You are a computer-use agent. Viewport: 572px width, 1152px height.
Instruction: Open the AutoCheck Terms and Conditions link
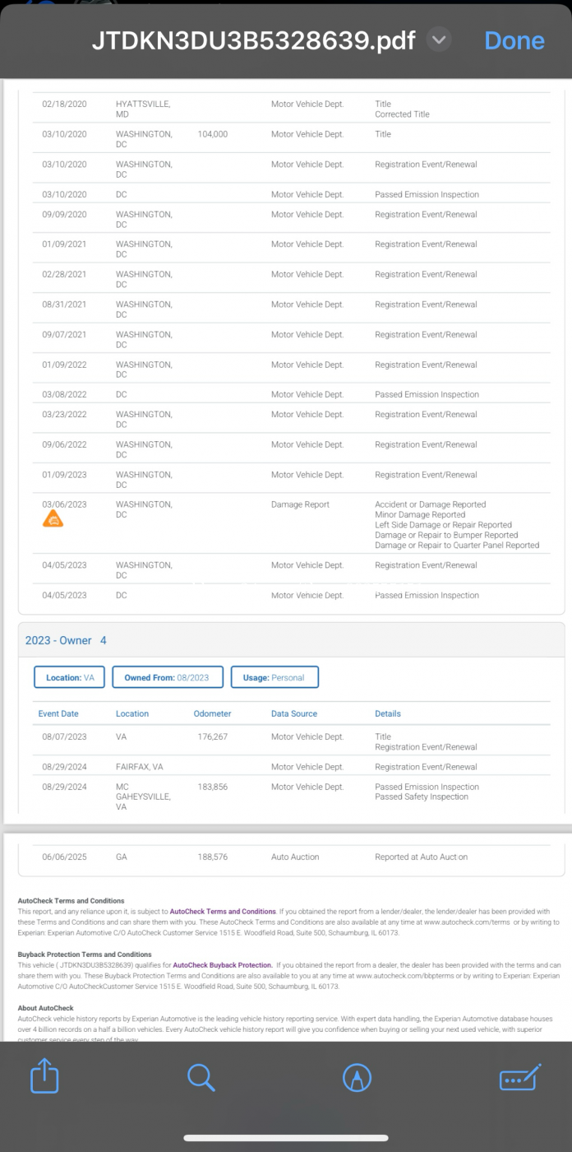(x=223, y=912)
